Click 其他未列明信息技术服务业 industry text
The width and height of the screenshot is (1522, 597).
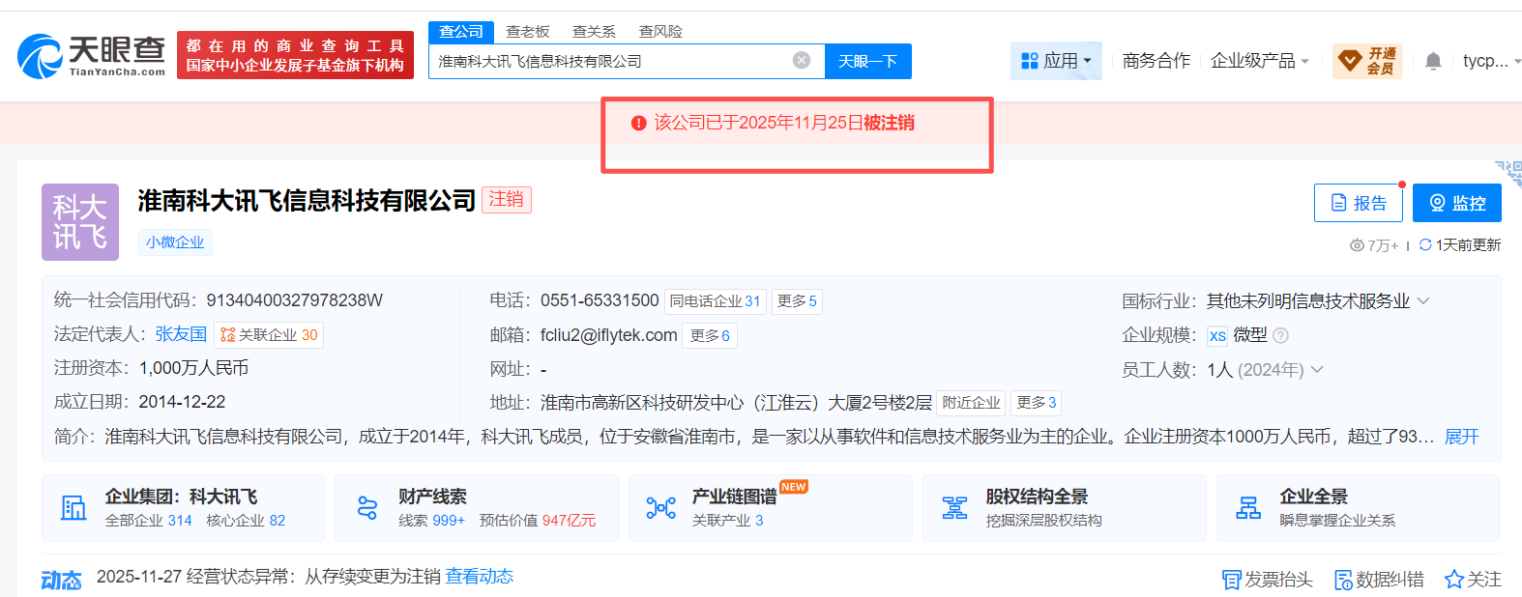click(1308, 301)
